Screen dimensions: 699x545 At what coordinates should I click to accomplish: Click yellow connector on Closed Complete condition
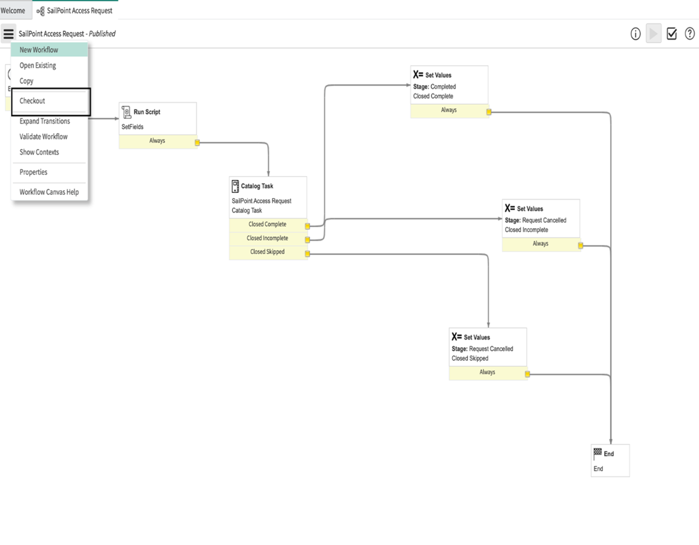coord(307,226)
